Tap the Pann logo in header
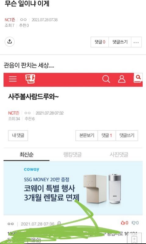 [x=30, y=79]
